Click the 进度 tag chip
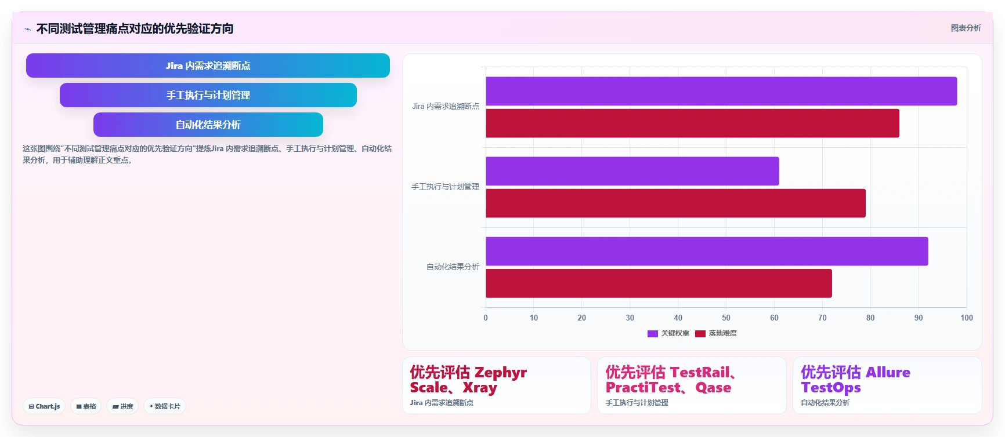1005x437 pixels. 122,406
